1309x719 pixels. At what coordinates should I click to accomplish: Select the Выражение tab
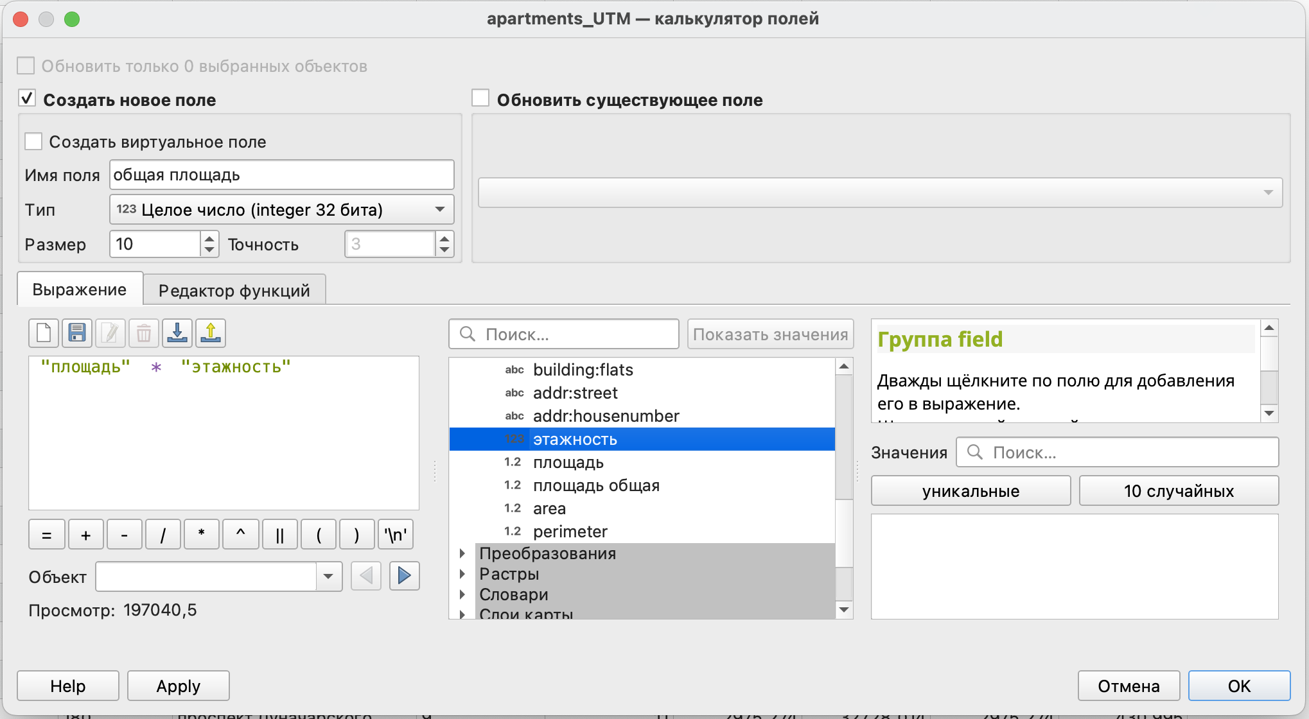80,290
